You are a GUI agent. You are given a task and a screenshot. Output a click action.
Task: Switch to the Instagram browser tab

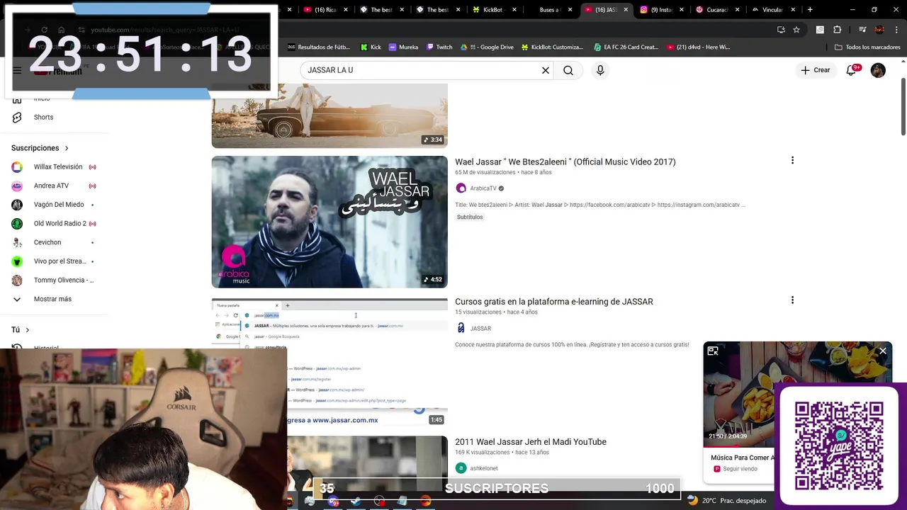[x=662, y=10]
